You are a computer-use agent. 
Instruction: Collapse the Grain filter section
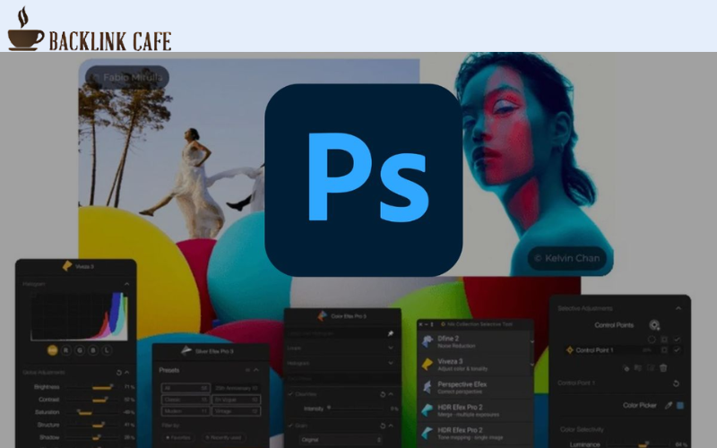[391, 426]
